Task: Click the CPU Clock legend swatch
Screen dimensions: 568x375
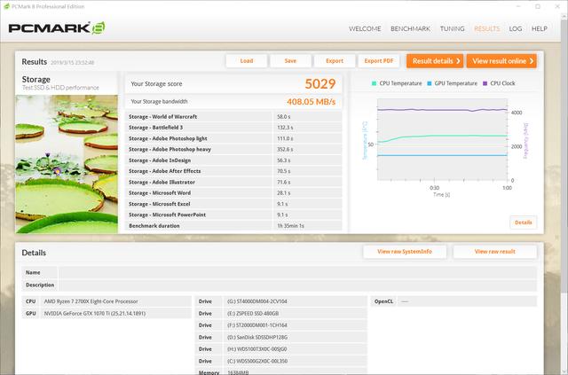Action: (485, 83)
